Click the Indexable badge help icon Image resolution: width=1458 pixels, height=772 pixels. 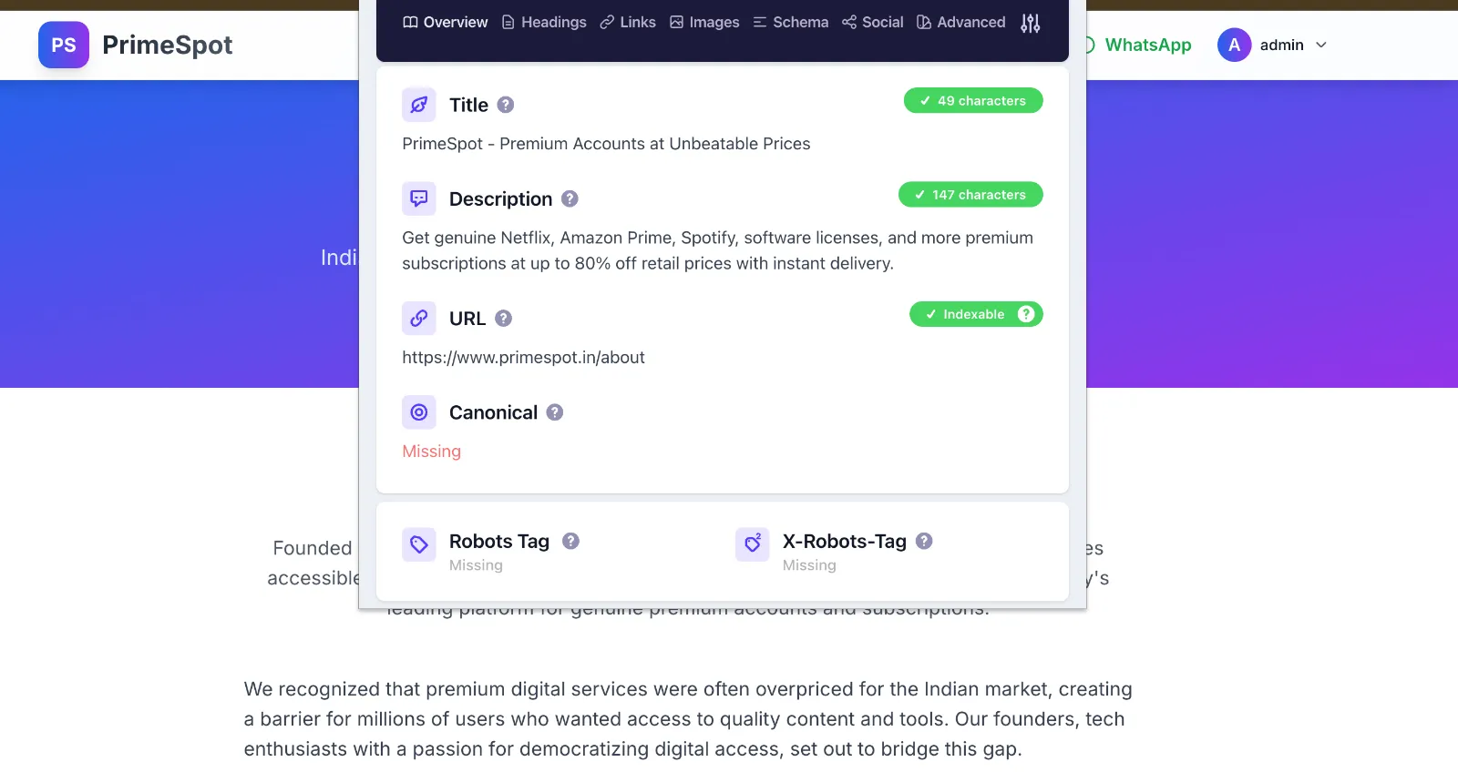pyautogui.click(x=1026, y=314)
